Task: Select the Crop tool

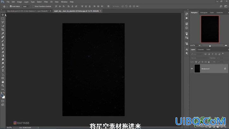Action: 3,30
